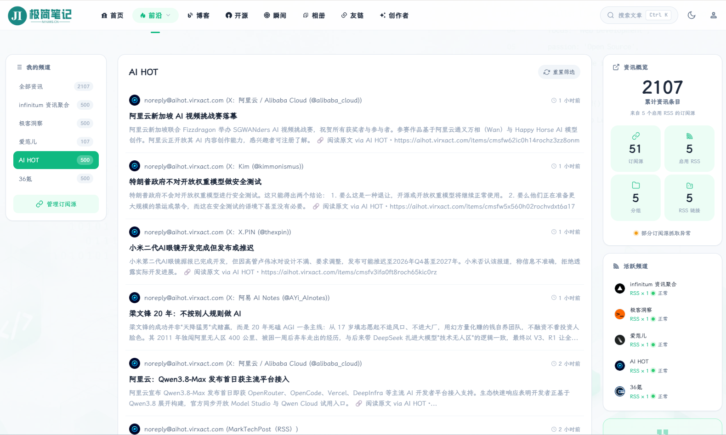Open article 小米二代AI眼镜开发完成但发布或推迟

point(192,248)
